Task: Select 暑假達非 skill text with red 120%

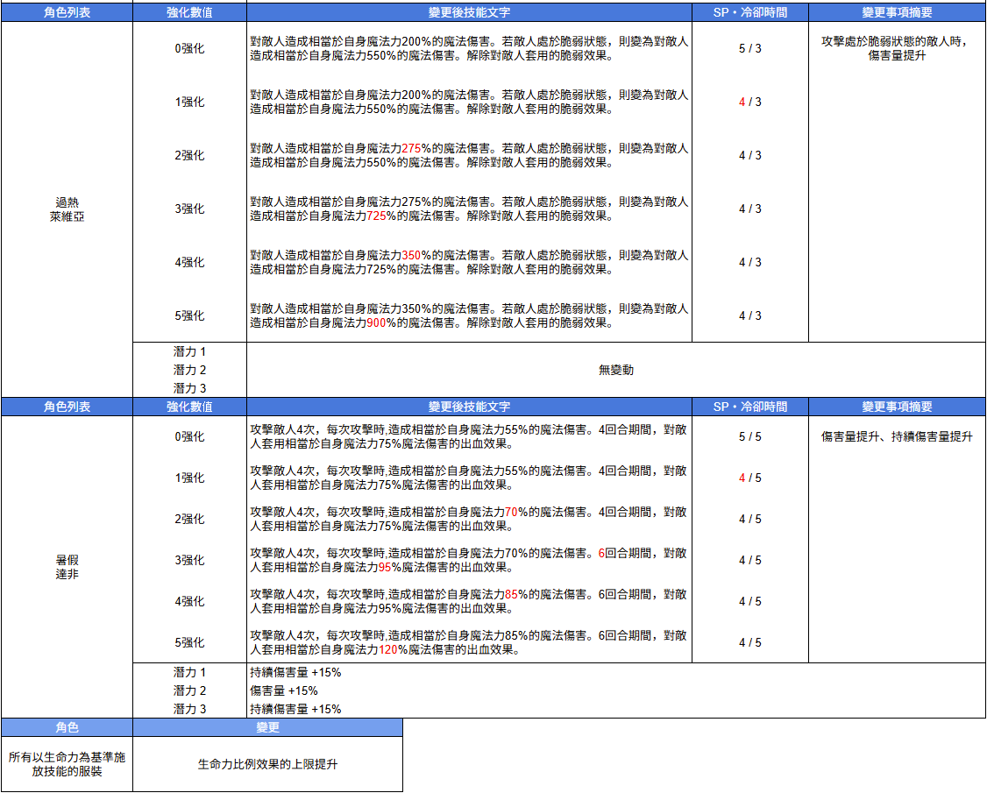Action: click(469, 642)
